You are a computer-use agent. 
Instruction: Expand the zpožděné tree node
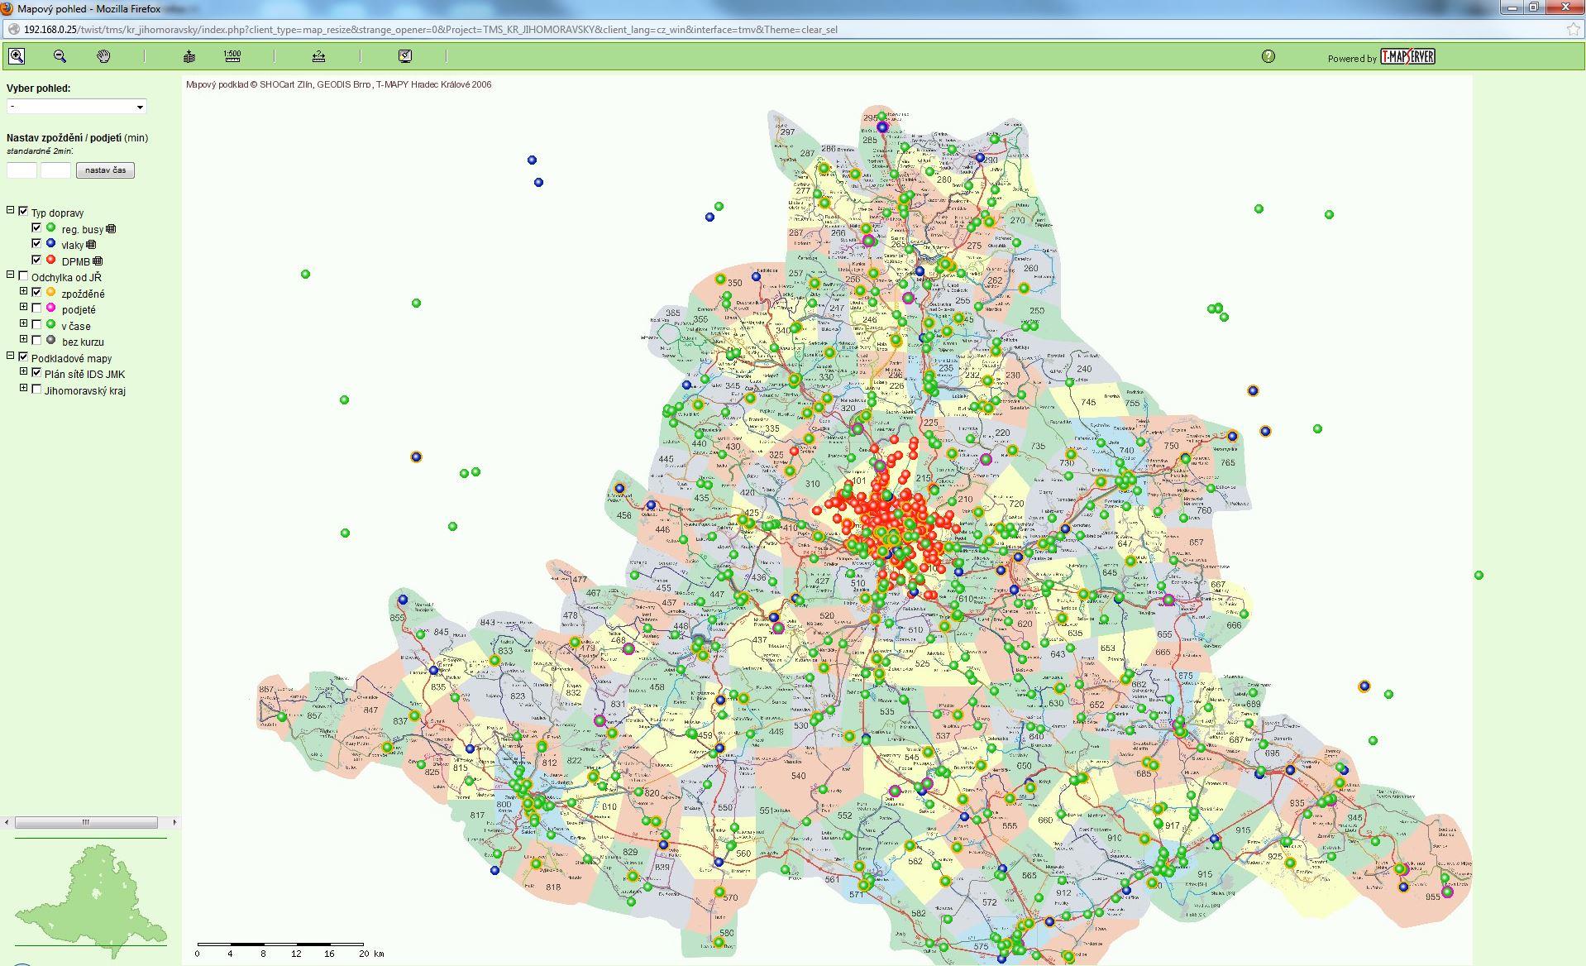24,291
